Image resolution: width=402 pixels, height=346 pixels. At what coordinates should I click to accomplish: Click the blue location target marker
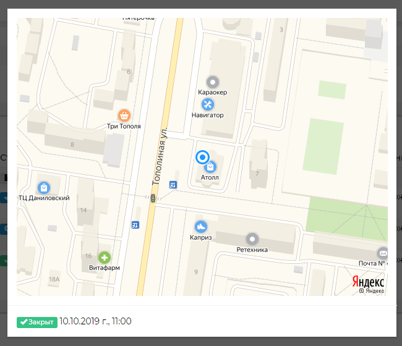pos(202,158)
